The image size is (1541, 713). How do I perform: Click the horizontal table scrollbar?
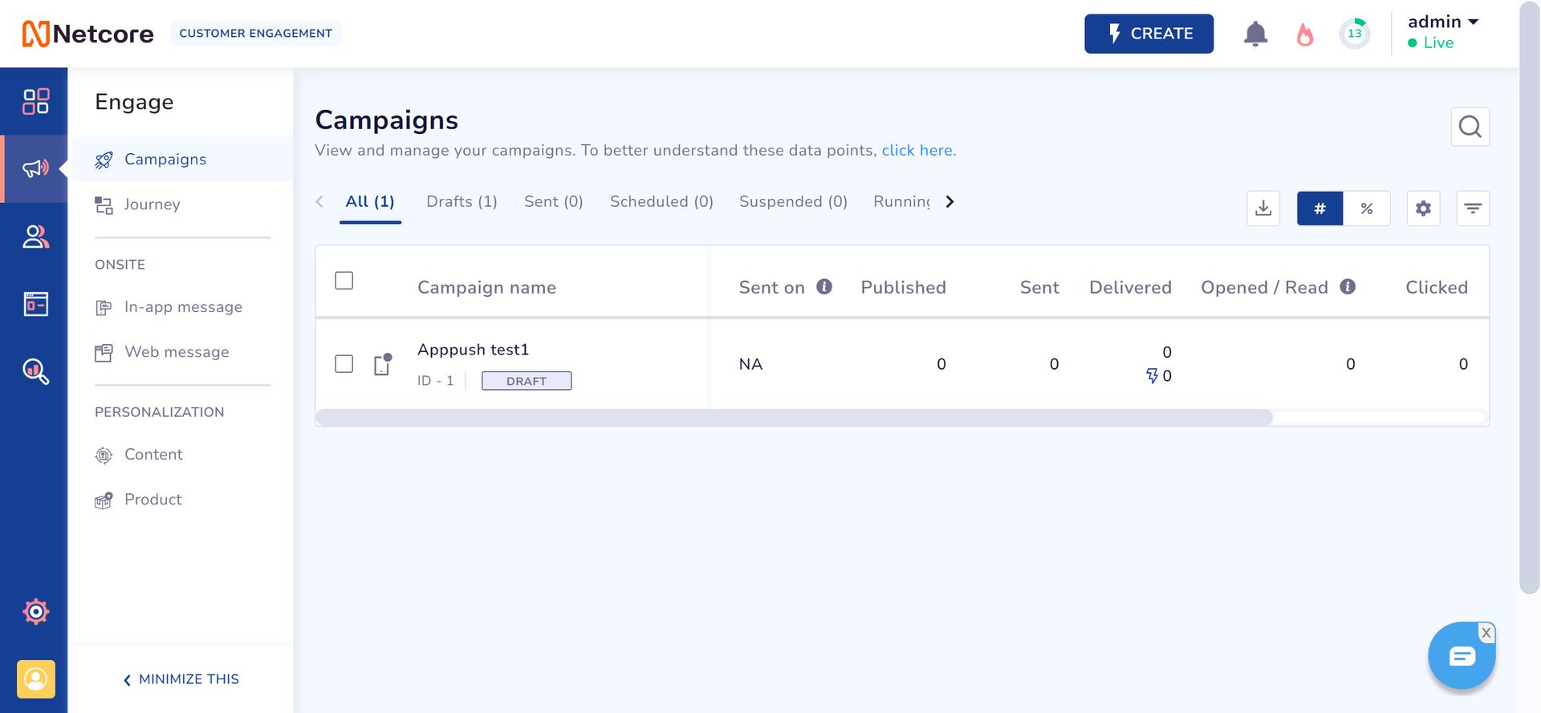coord(794,417)
